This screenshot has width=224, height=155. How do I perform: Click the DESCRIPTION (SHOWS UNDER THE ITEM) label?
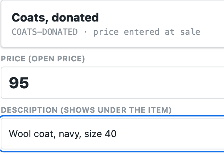pyautogui.click(x=86, y=110)
